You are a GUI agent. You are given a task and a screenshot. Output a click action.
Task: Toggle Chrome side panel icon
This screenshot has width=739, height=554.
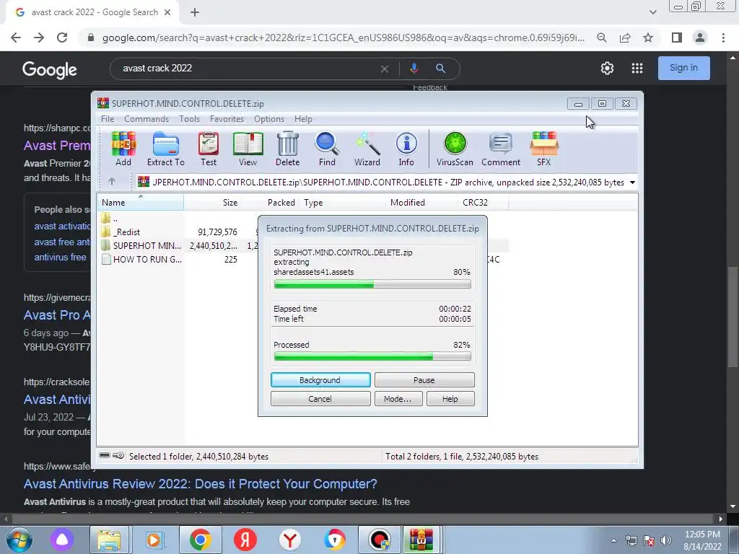click(x=677, y=38)
